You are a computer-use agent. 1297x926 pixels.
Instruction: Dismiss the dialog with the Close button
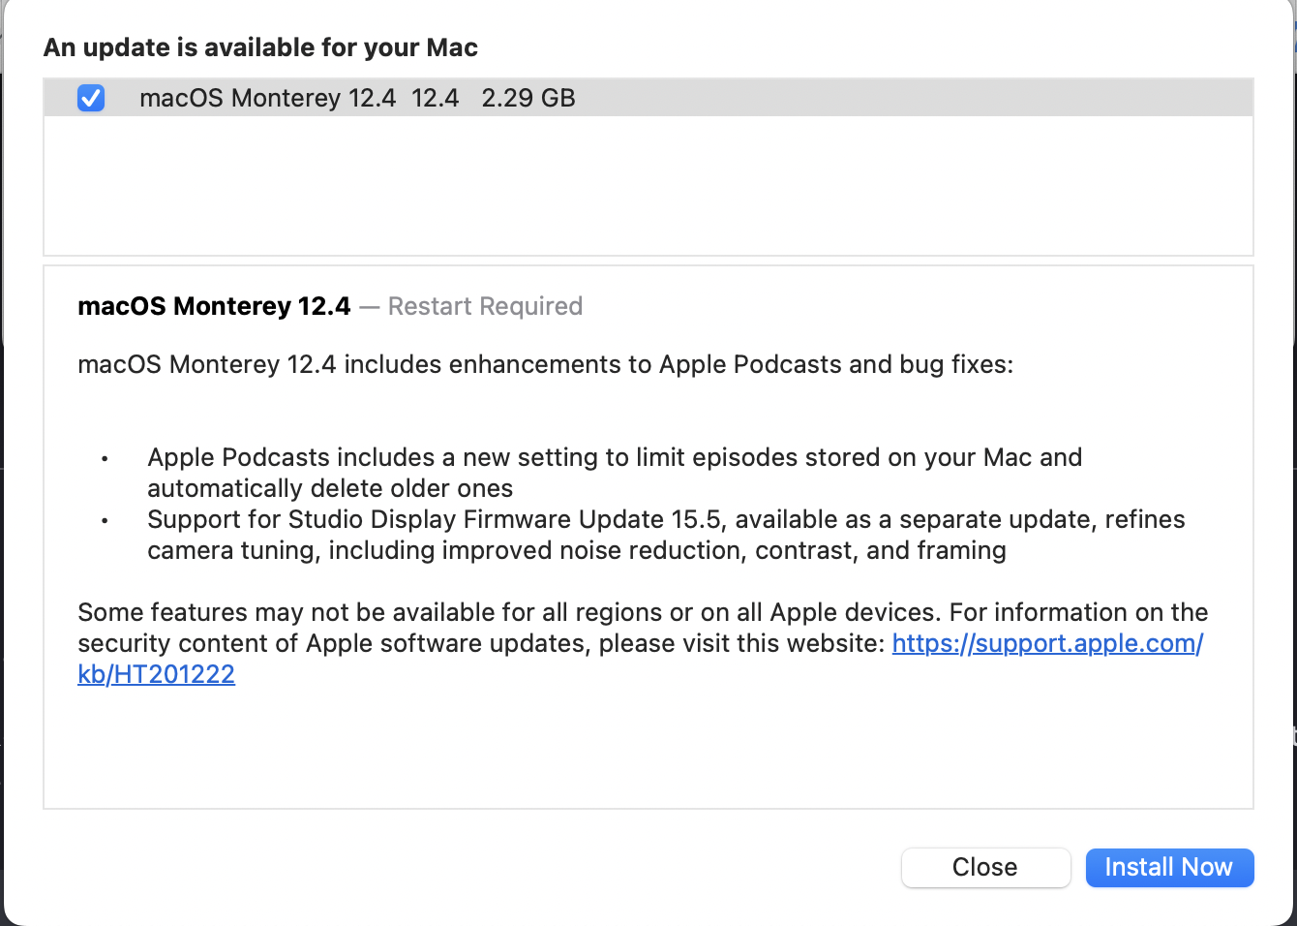tap(985, 867)
